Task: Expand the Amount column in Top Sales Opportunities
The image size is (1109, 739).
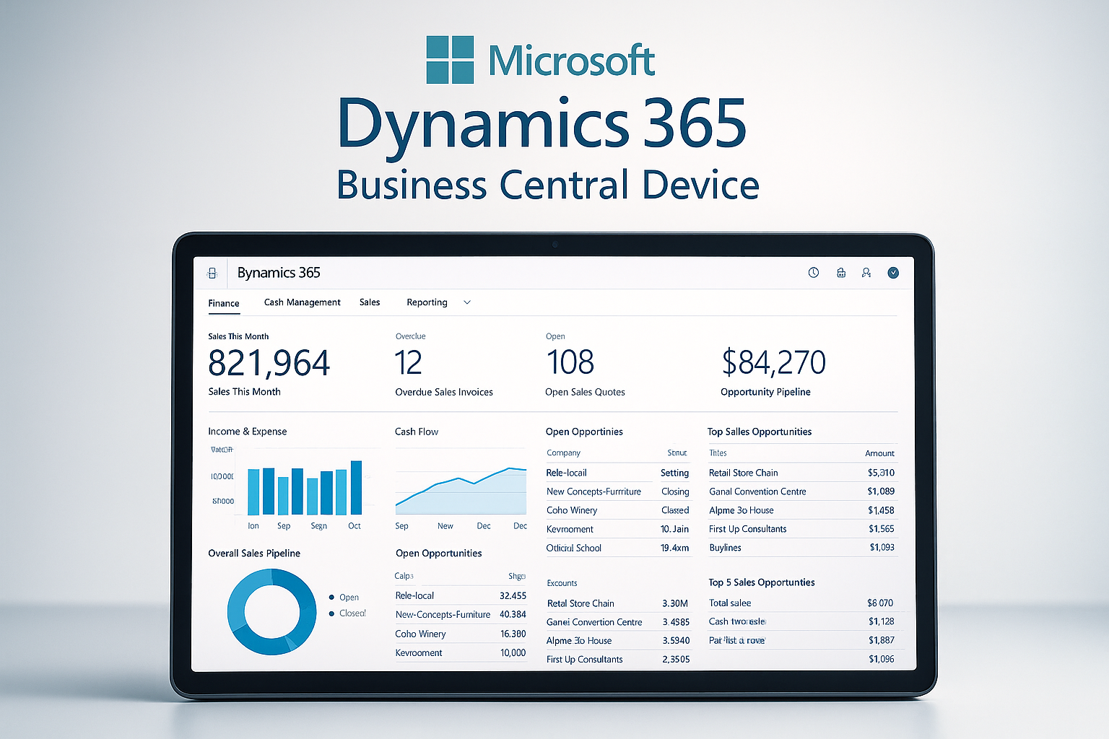Action: (879, 452)
